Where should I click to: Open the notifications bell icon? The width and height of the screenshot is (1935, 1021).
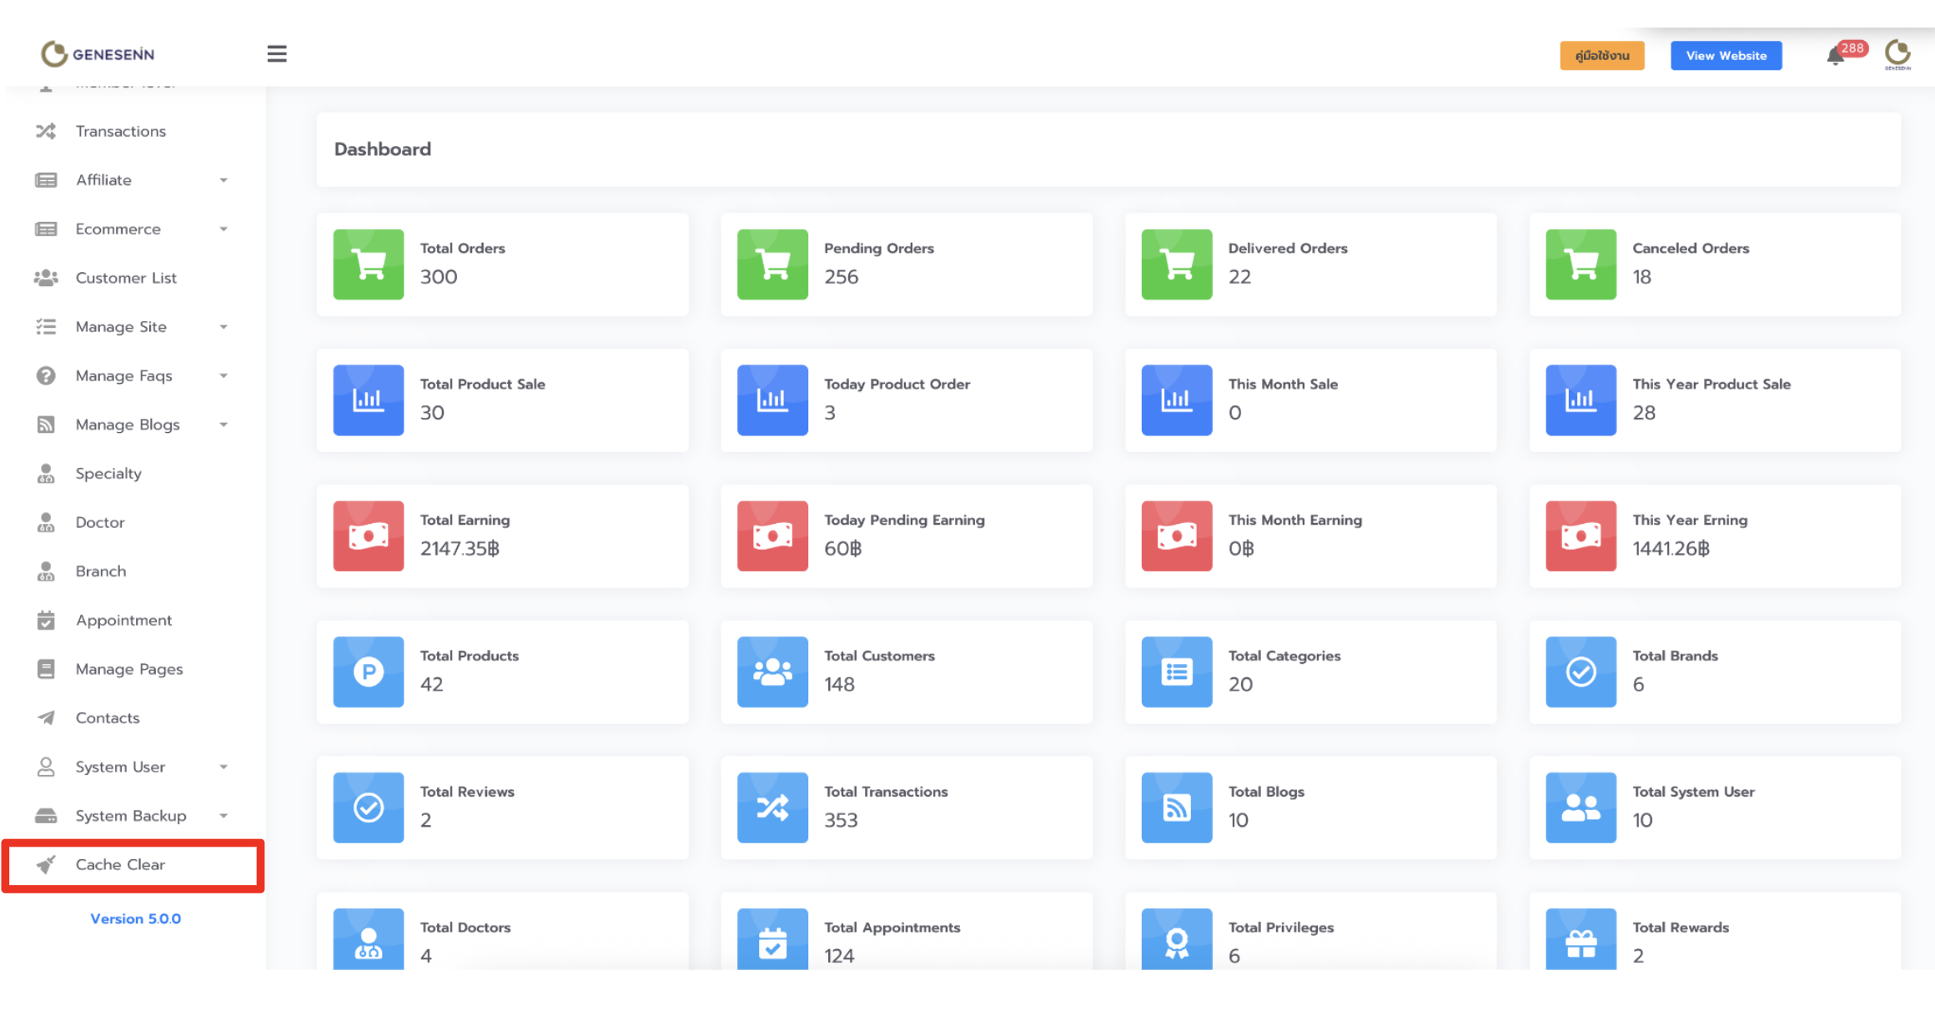[x=1835, y=57]
